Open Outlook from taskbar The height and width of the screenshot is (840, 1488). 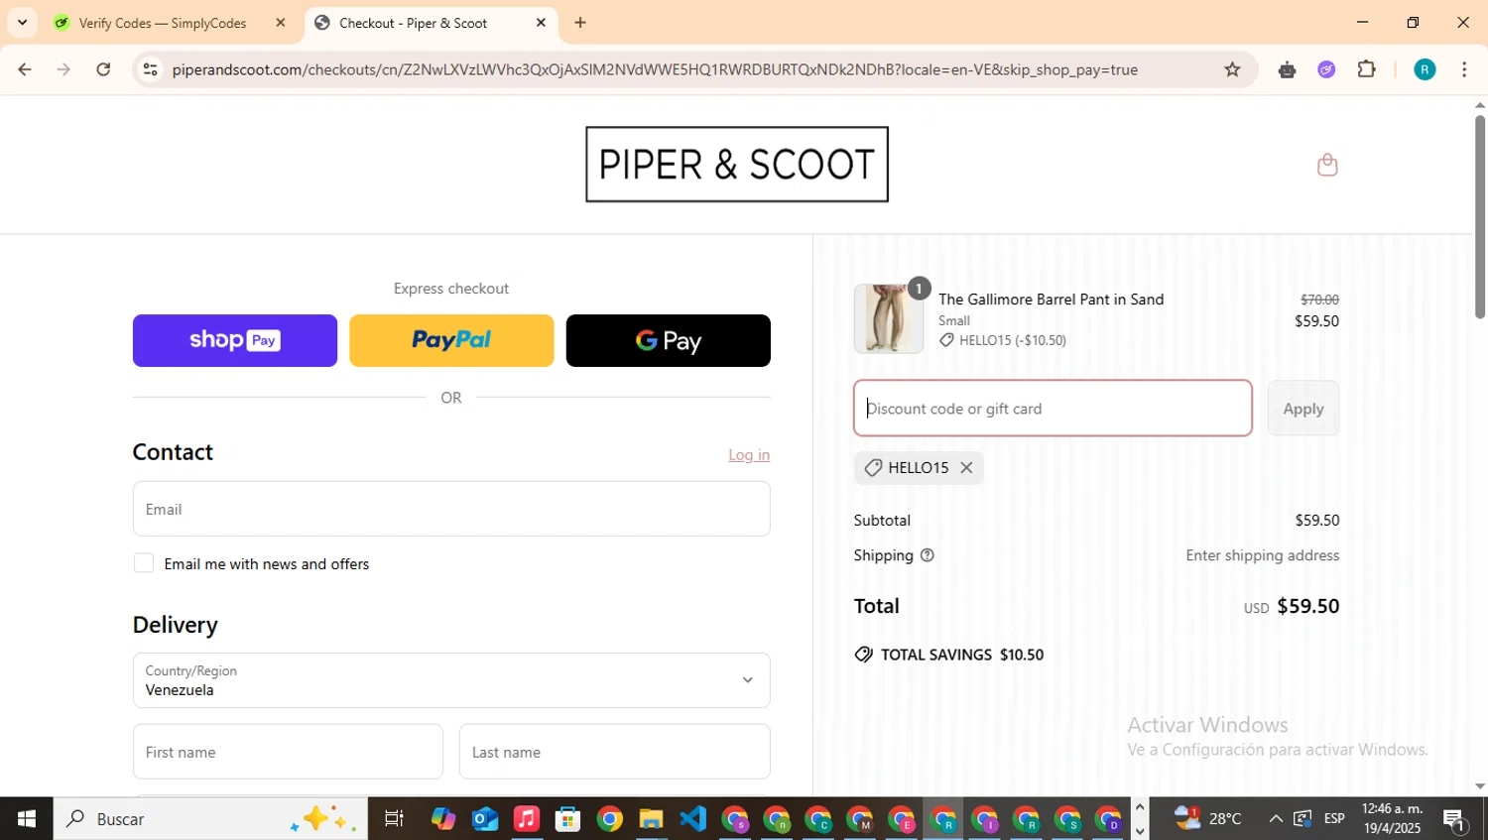pos(485,819)
